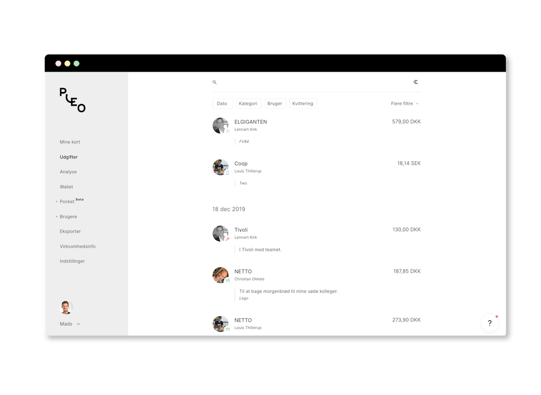
Task: Open the filter lines icon at top right
Action: [415, 82]
